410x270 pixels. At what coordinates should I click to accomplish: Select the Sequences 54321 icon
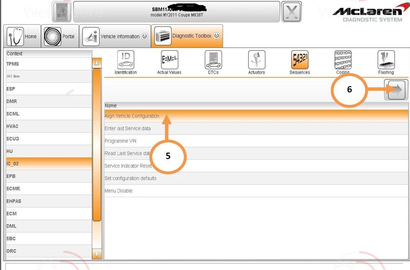click(x=300, y=60)
